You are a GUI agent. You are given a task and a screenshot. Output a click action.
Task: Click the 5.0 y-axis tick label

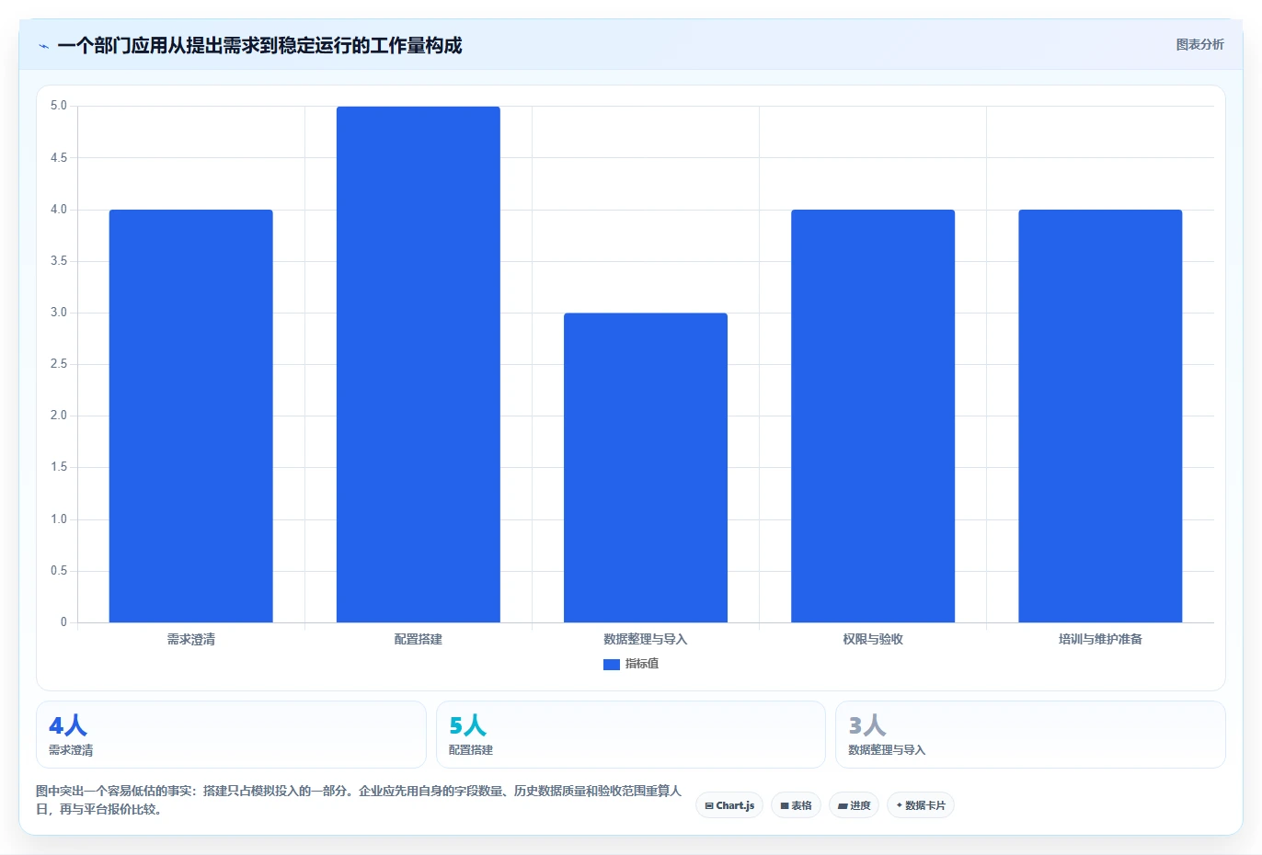click(x=59, y=106)
